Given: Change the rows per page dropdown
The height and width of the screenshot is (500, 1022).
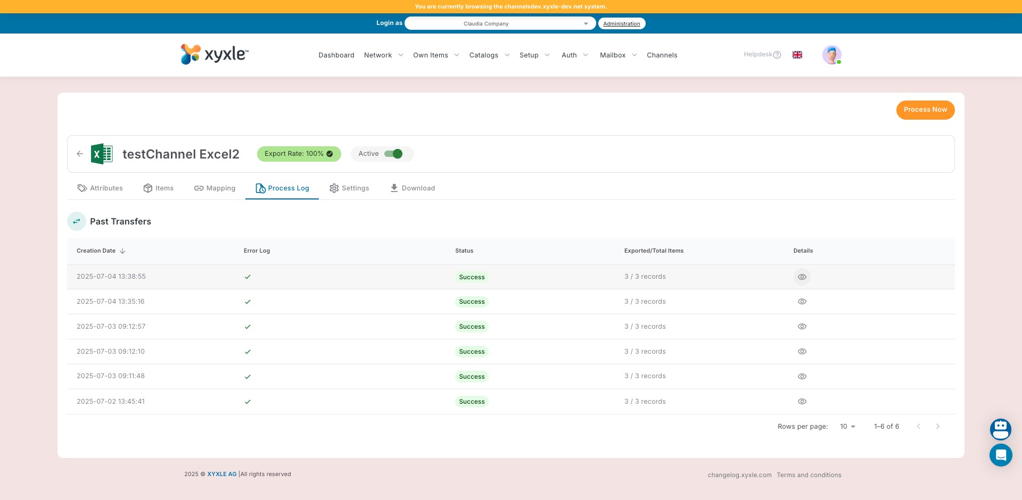Looking at the screenshot, I should [847, 427].
